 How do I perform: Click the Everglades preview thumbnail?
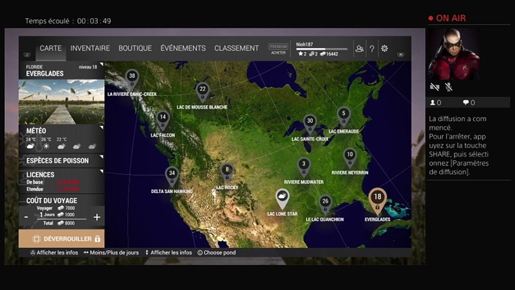coord(62,101)
